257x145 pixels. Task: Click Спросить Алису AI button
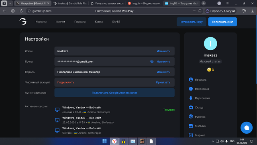220,11
